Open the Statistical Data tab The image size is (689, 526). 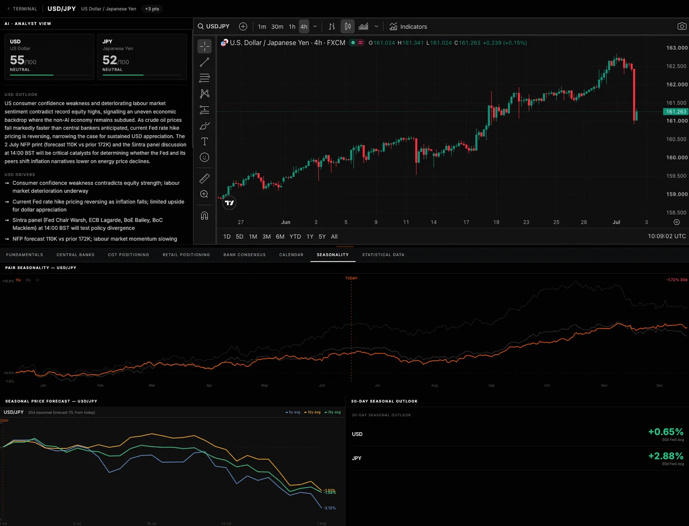[x=383, y=255]
